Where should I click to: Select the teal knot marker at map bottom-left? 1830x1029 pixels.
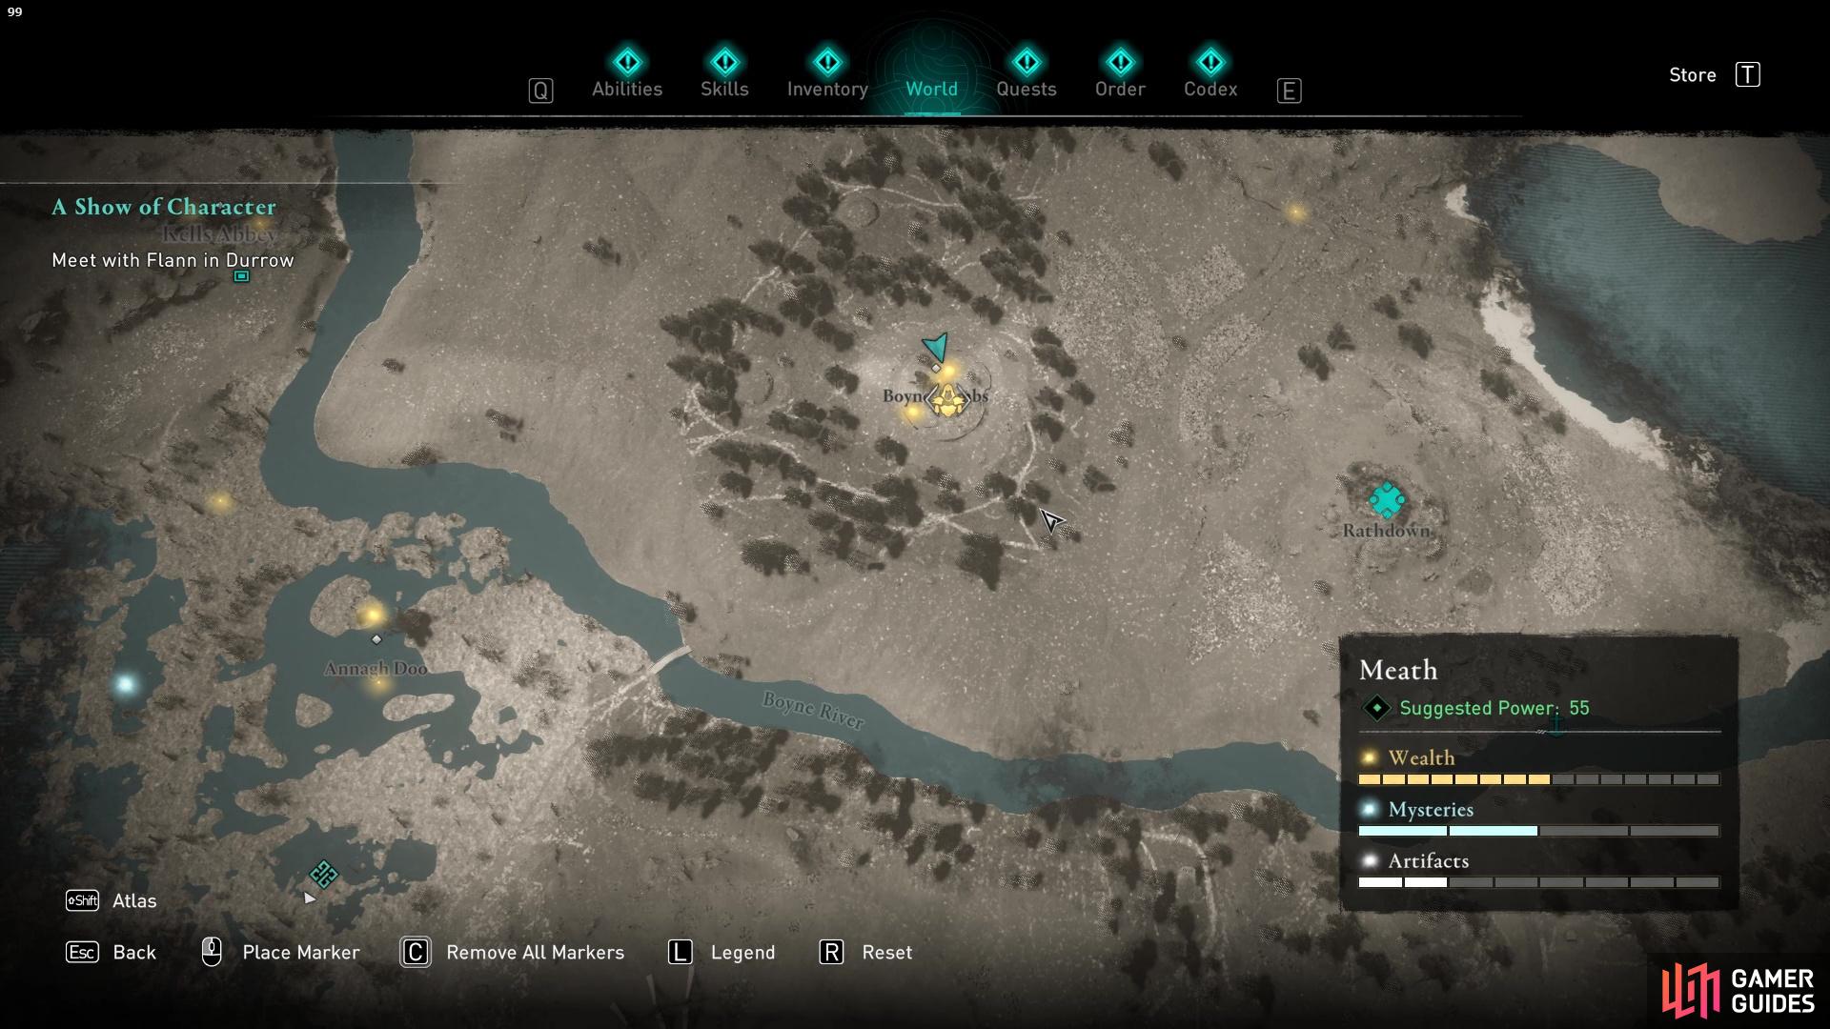tap(323, 874)
